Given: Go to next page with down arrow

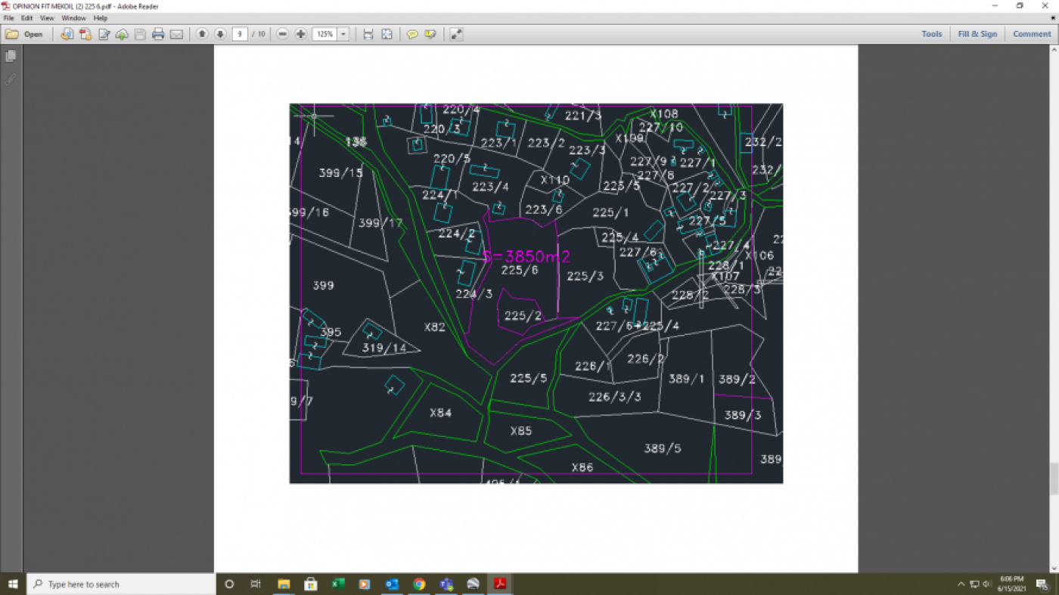Looking at the screenshot, I should click(x=220, y=34).
